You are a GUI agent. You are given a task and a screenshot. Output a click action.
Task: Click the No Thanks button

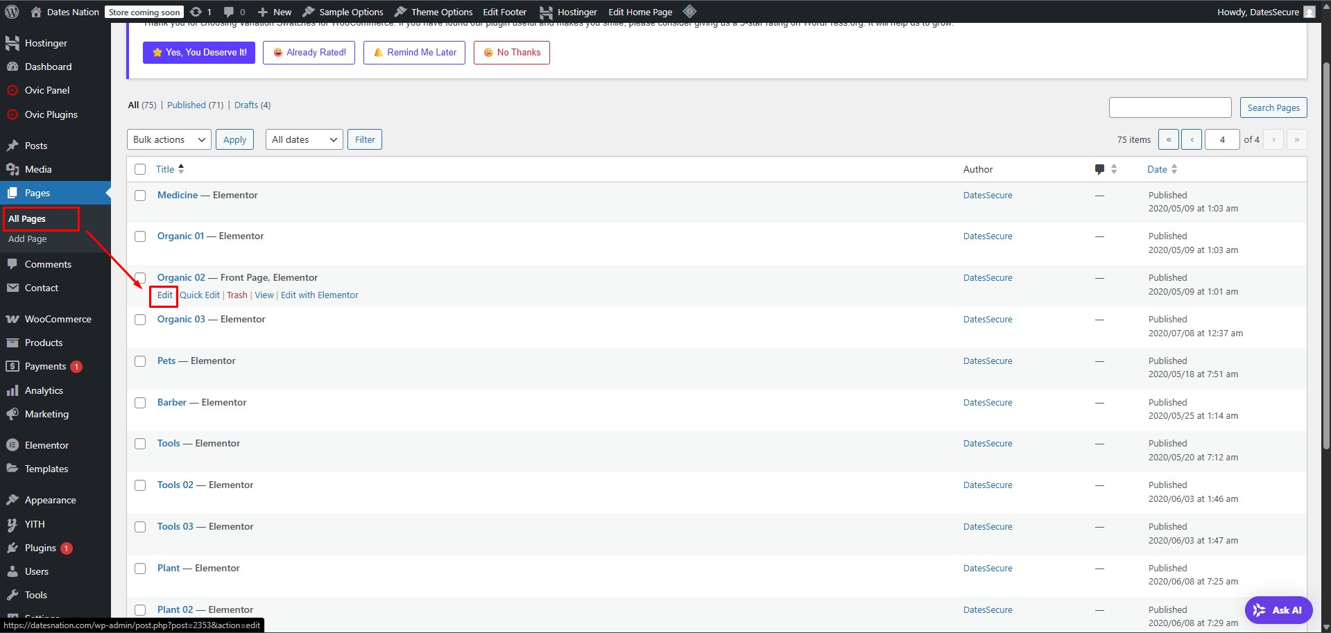pos(512,52)
